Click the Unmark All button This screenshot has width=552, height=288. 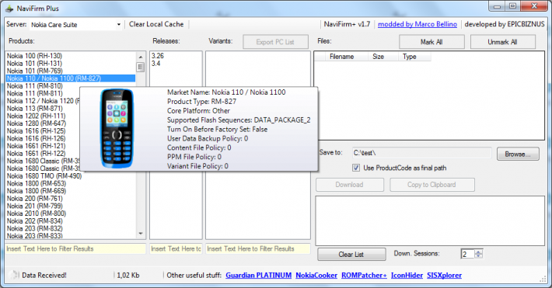coord(503,42)
